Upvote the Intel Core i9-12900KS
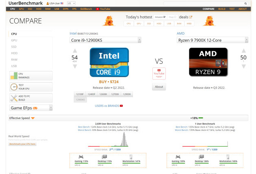Screen dimensions: 256x174 (75, 51)
